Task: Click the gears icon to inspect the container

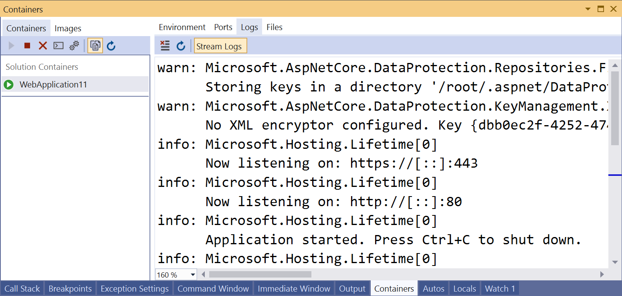Action: pyautogui.click(x=74, y=45)
